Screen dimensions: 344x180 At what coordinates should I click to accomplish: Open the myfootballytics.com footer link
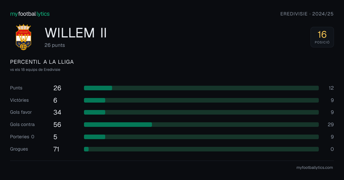314,168
